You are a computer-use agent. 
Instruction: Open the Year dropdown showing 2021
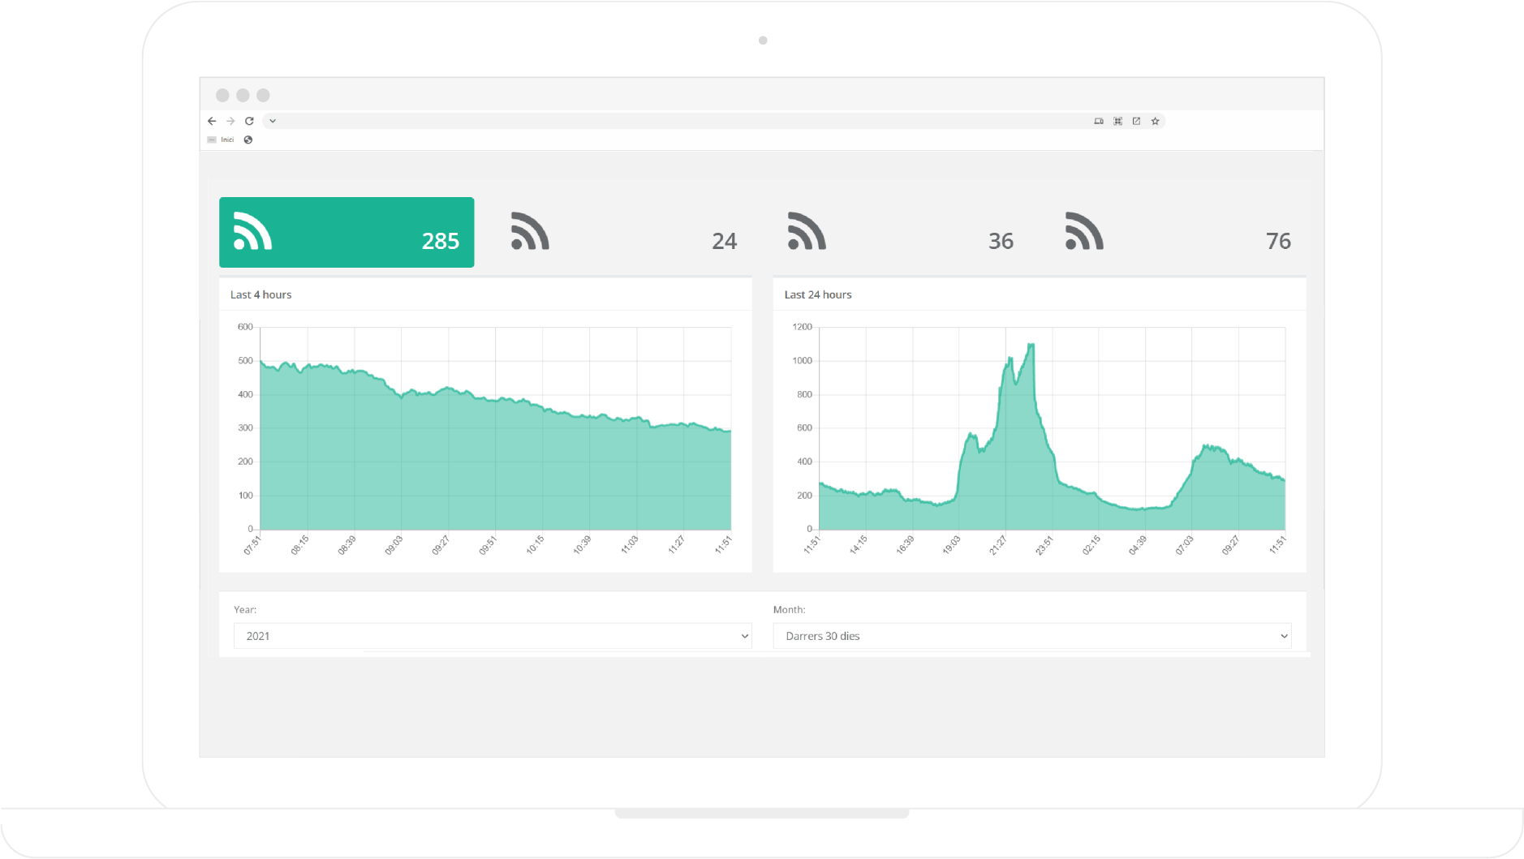(492, 636)
